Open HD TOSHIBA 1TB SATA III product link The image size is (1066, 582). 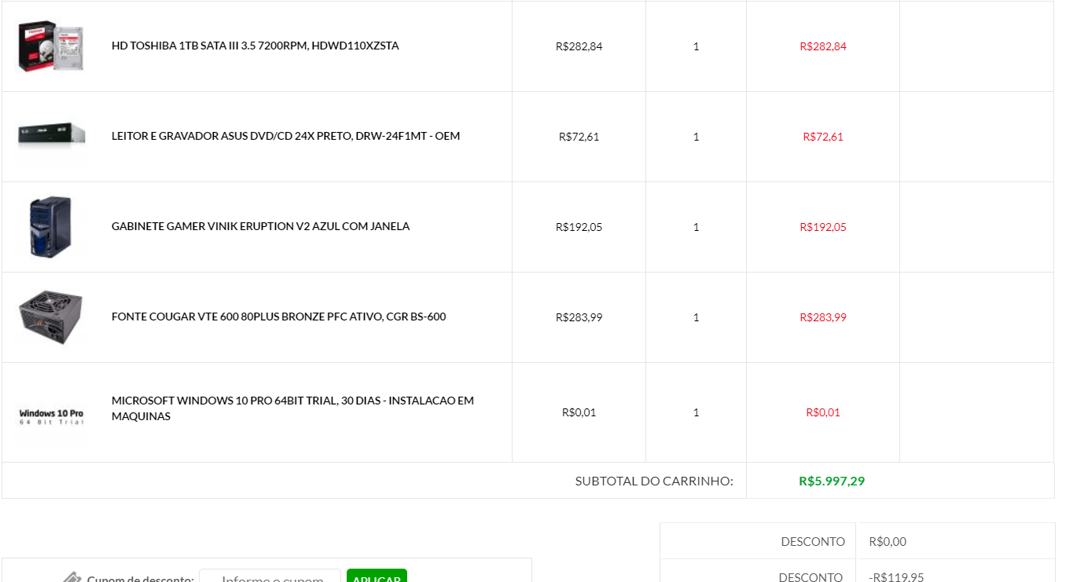[x=255, y=46]
